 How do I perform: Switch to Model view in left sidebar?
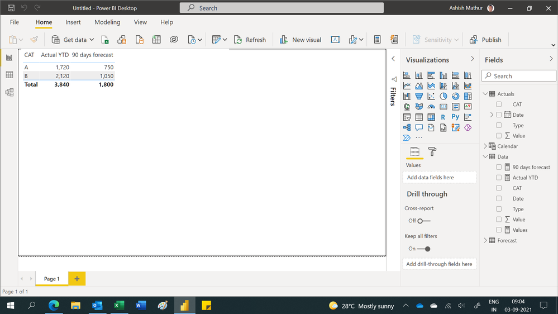[x=9, y=92]
